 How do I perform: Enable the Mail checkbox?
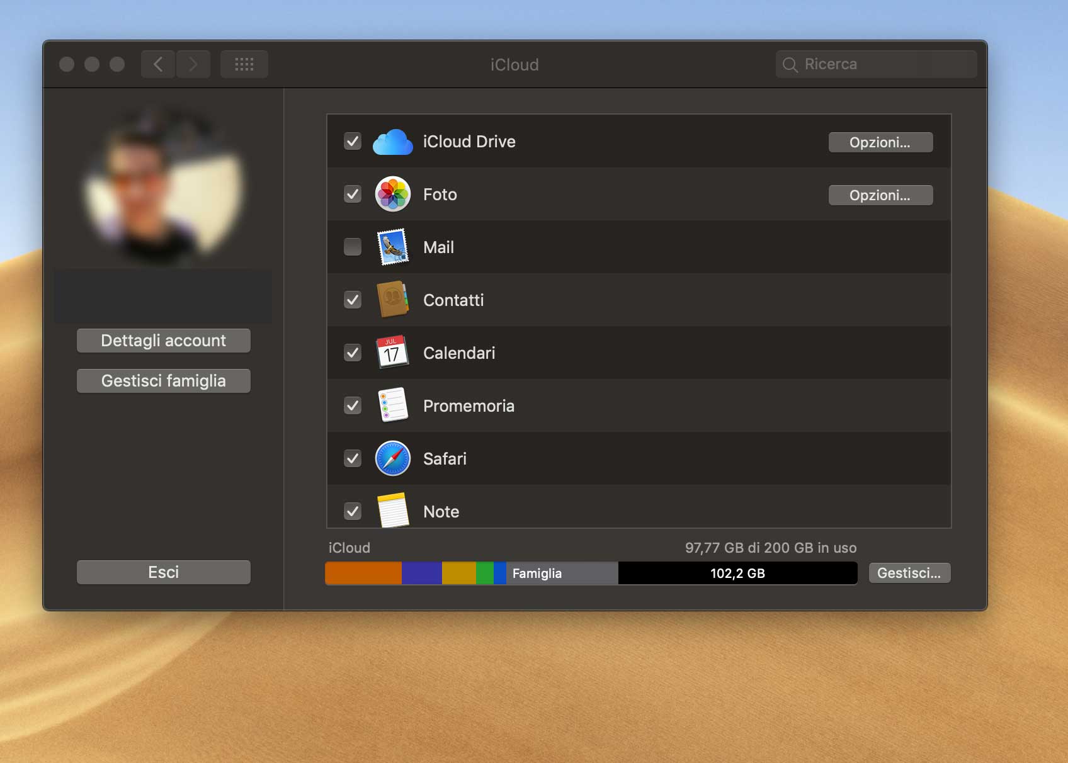tap(353, 247)
